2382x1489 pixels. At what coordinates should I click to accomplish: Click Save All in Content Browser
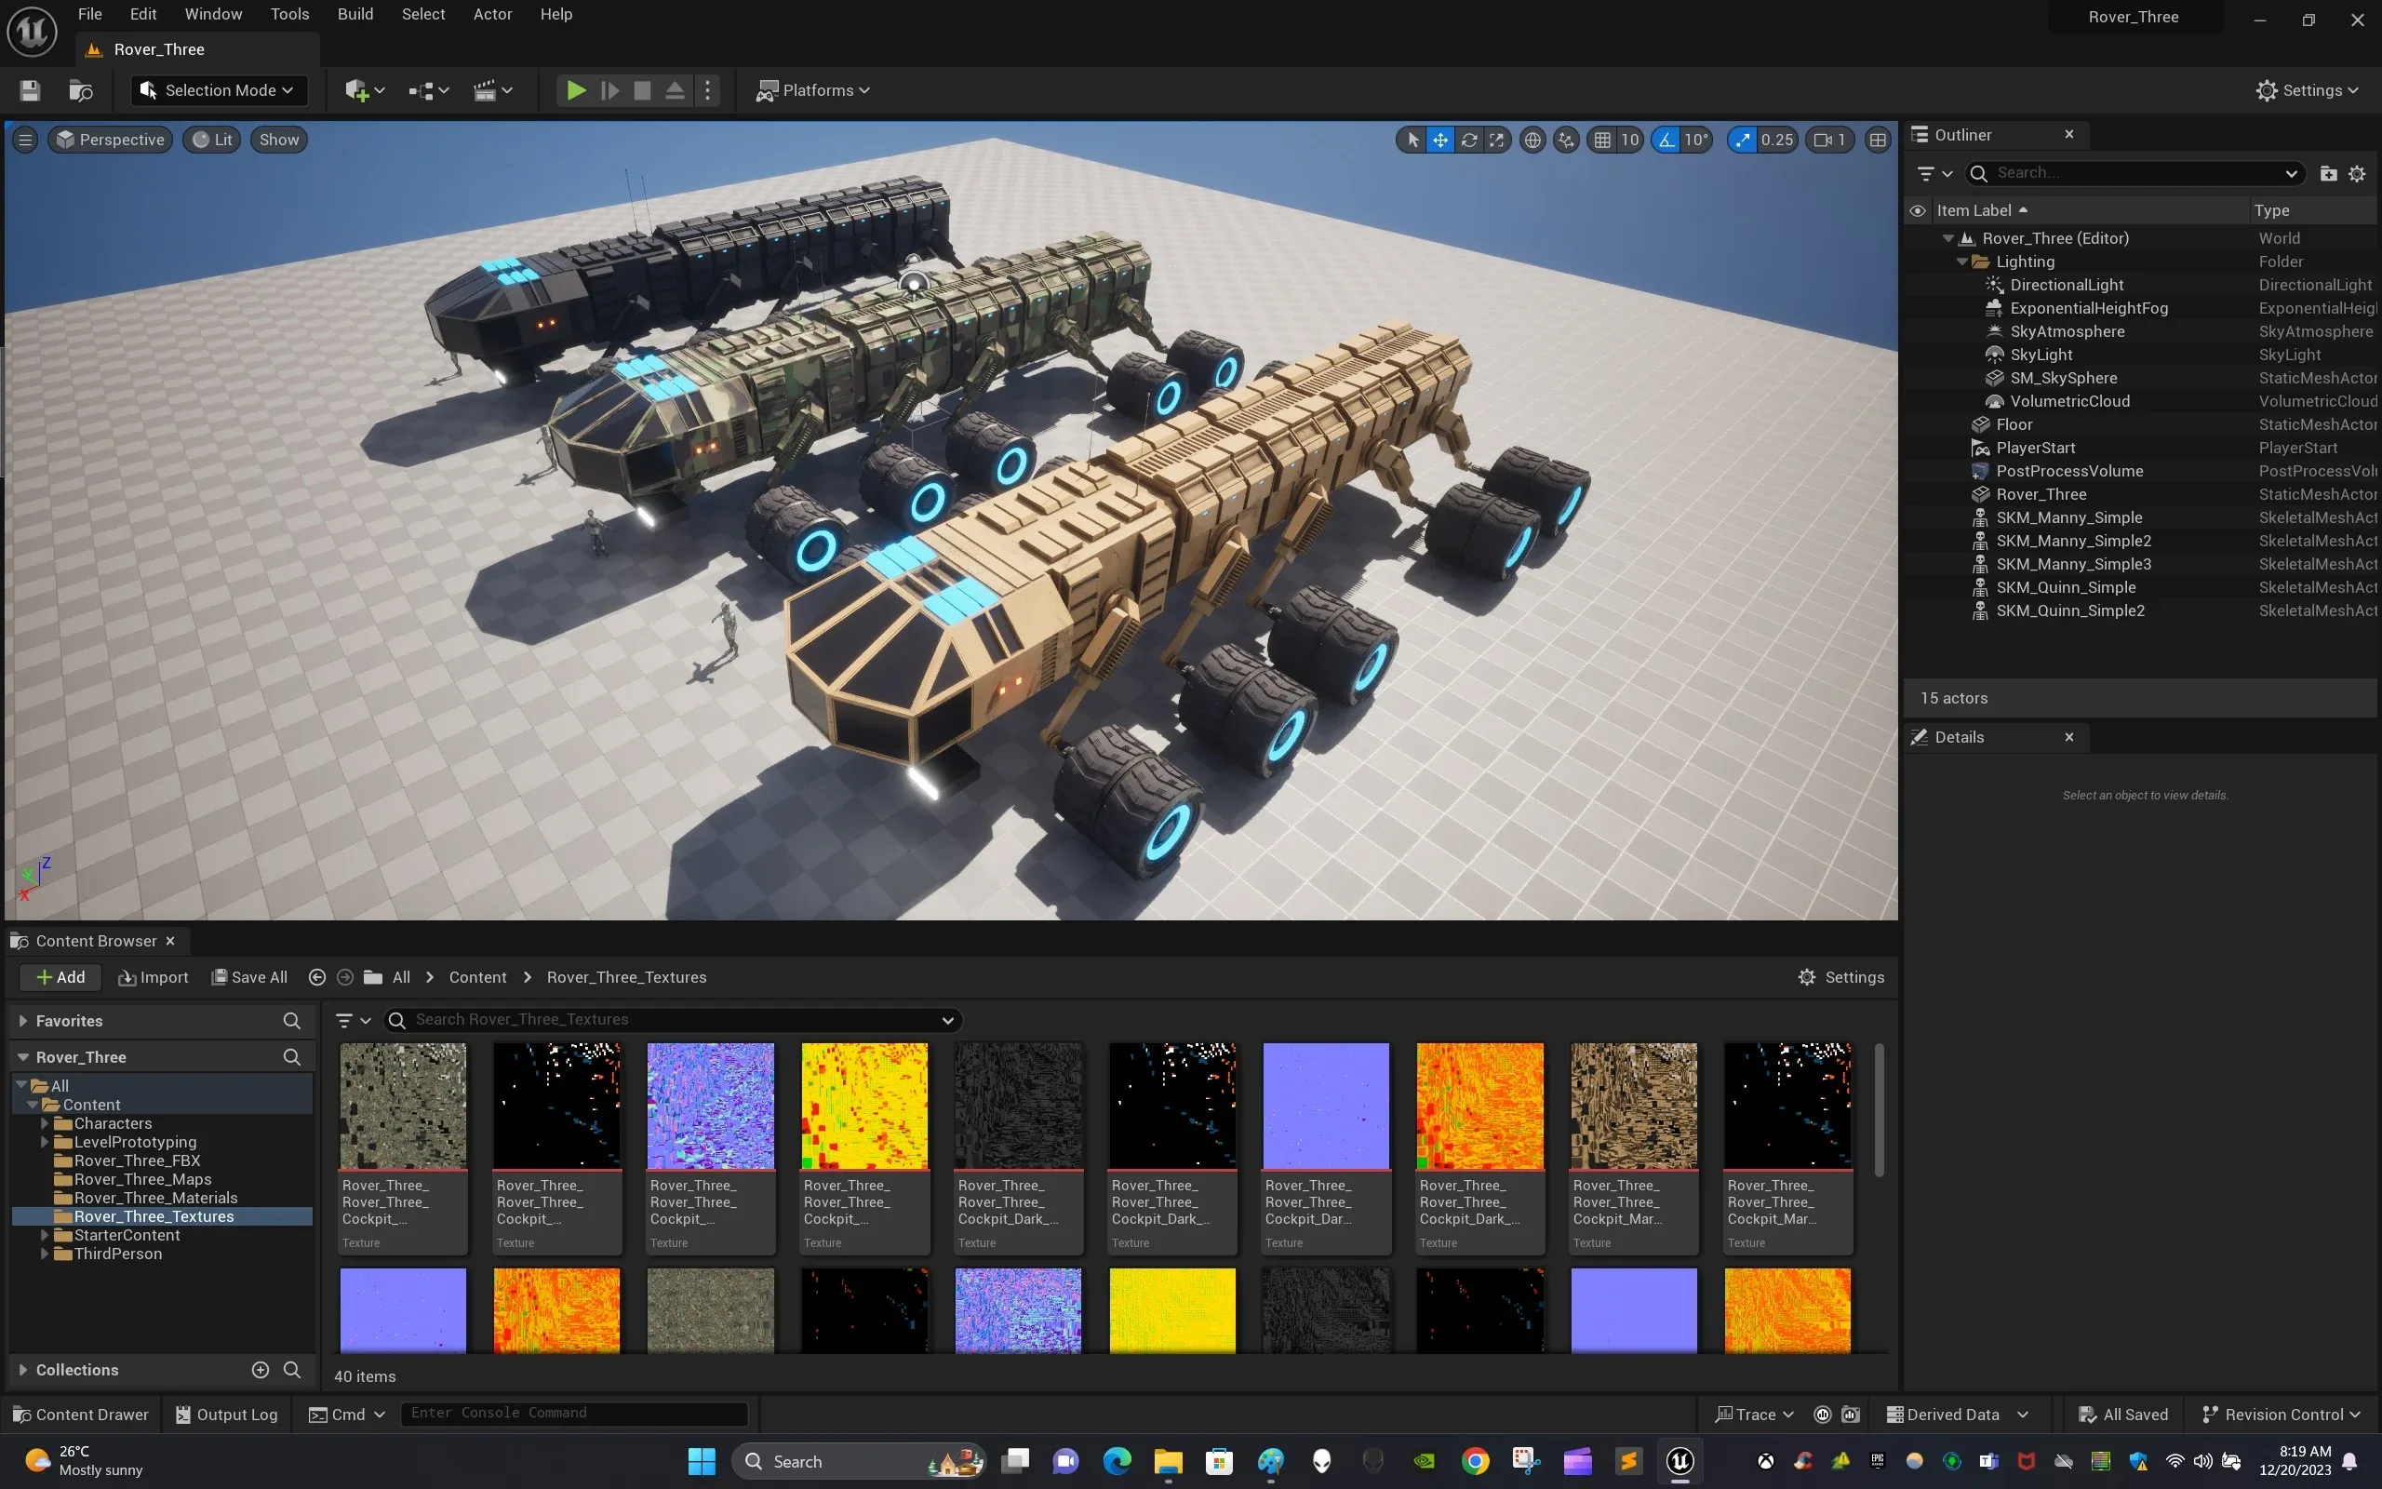[250, 977]
